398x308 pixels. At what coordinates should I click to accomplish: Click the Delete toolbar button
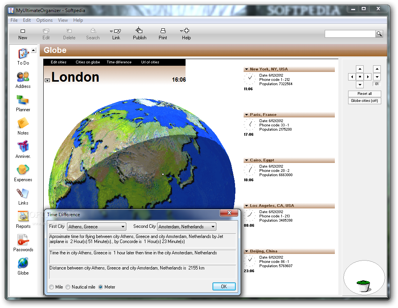point(69,34)
